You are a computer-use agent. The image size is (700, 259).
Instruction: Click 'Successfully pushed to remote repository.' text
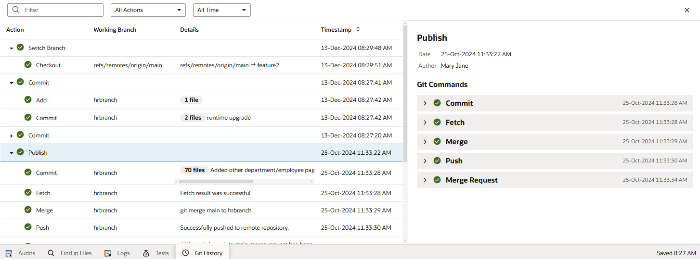coord(234,228)
